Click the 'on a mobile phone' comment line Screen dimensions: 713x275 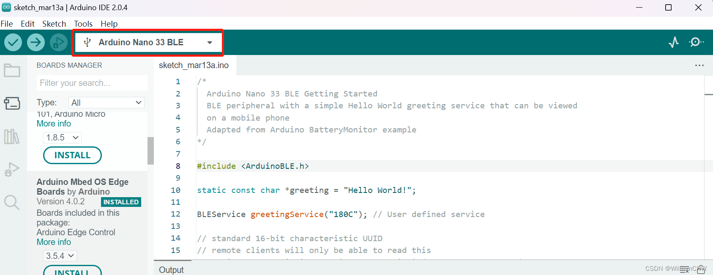(x=248, y=118)
